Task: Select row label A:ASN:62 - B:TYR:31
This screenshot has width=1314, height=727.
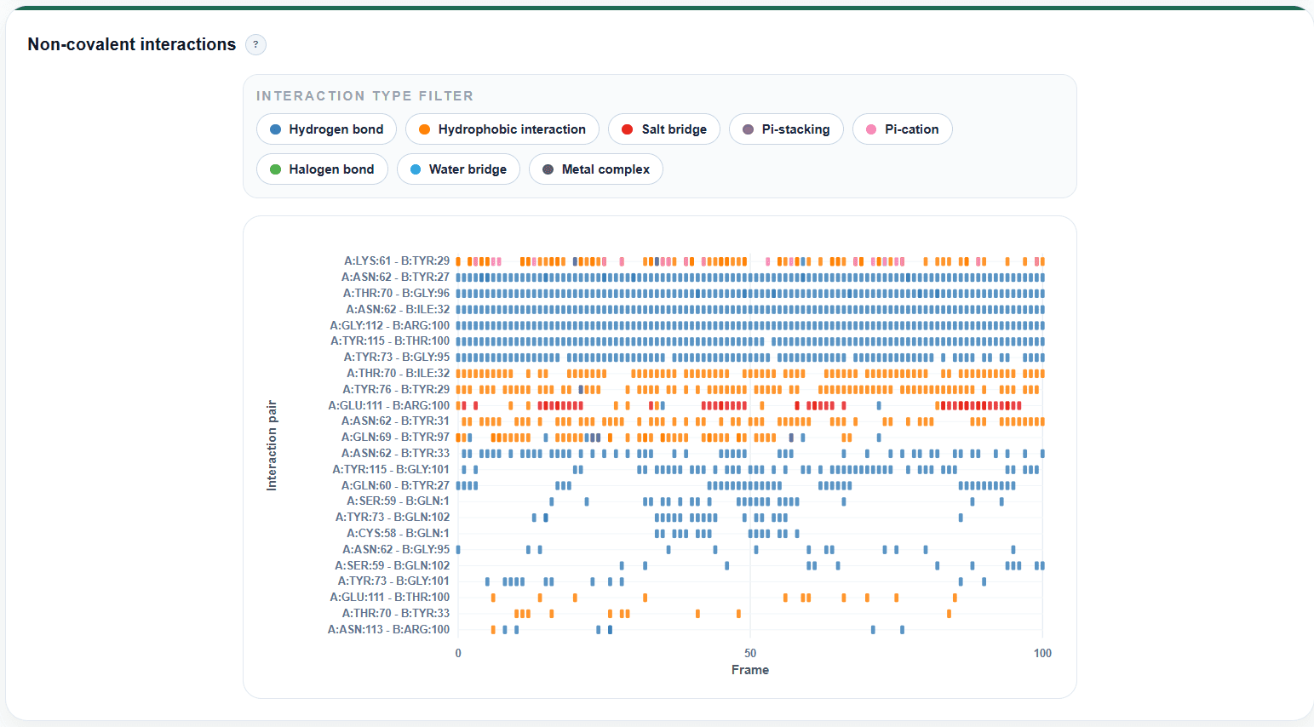Action: coord(395,421)
